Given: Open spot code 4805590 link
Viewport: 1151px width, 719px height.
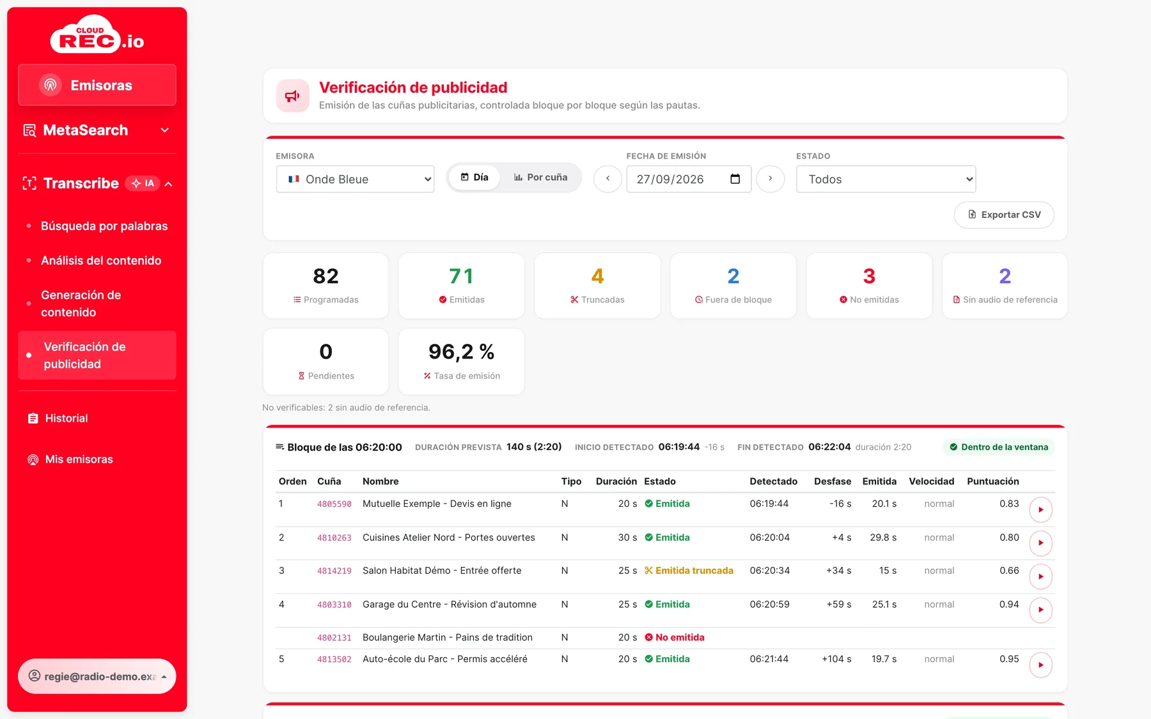Looking at the screenshot, I should pos(334,504).
